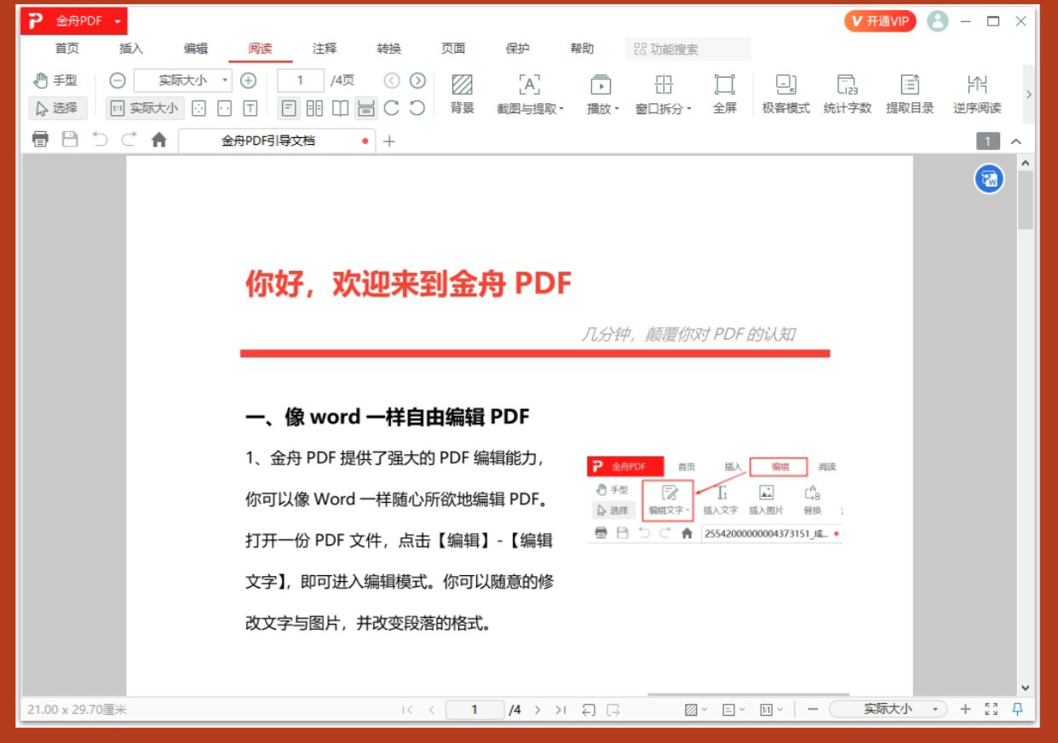Open the 保护 ribbon tab

(x=518, y=49)
